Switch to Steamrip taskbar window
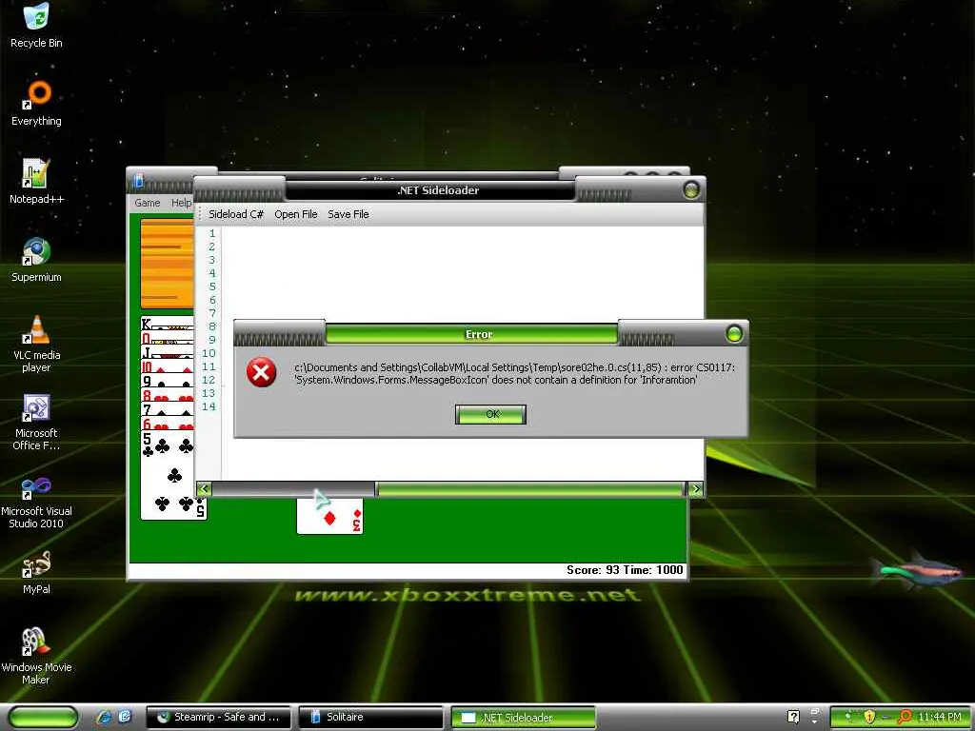Screen dimensions: 975x731 click(x=219, y=717)
